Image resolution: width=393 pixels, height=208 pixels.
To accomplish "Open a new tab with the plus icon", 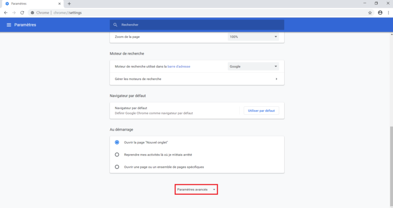I will point(69,4).
